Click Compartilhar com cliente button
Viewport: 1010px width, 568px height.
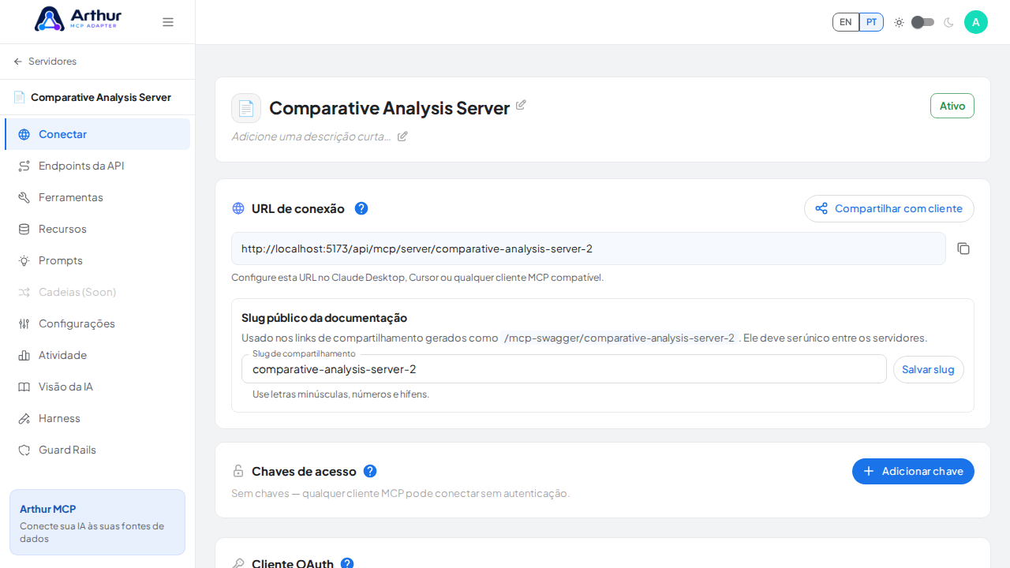(x=889, y=208)
